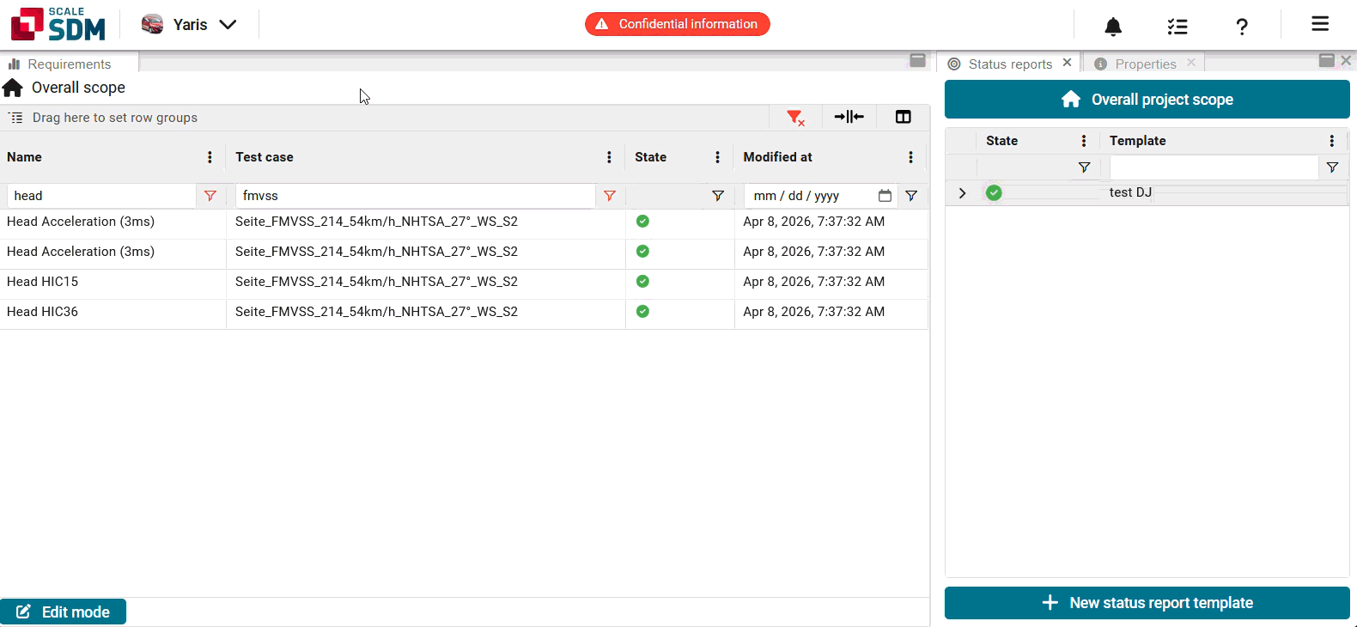Expand the test DJ template row
This screenshot has height=627, width=1357.
(x=962, y=193)
